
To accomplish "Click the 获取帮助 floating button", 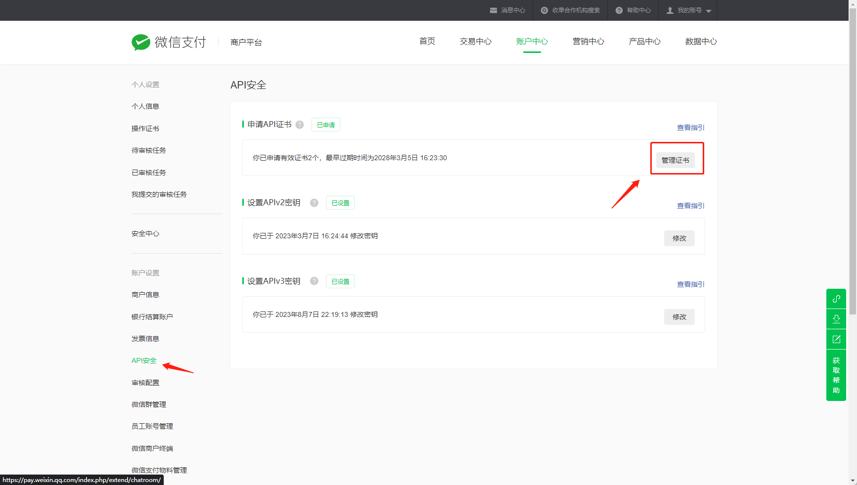I will tap(836, 375).
